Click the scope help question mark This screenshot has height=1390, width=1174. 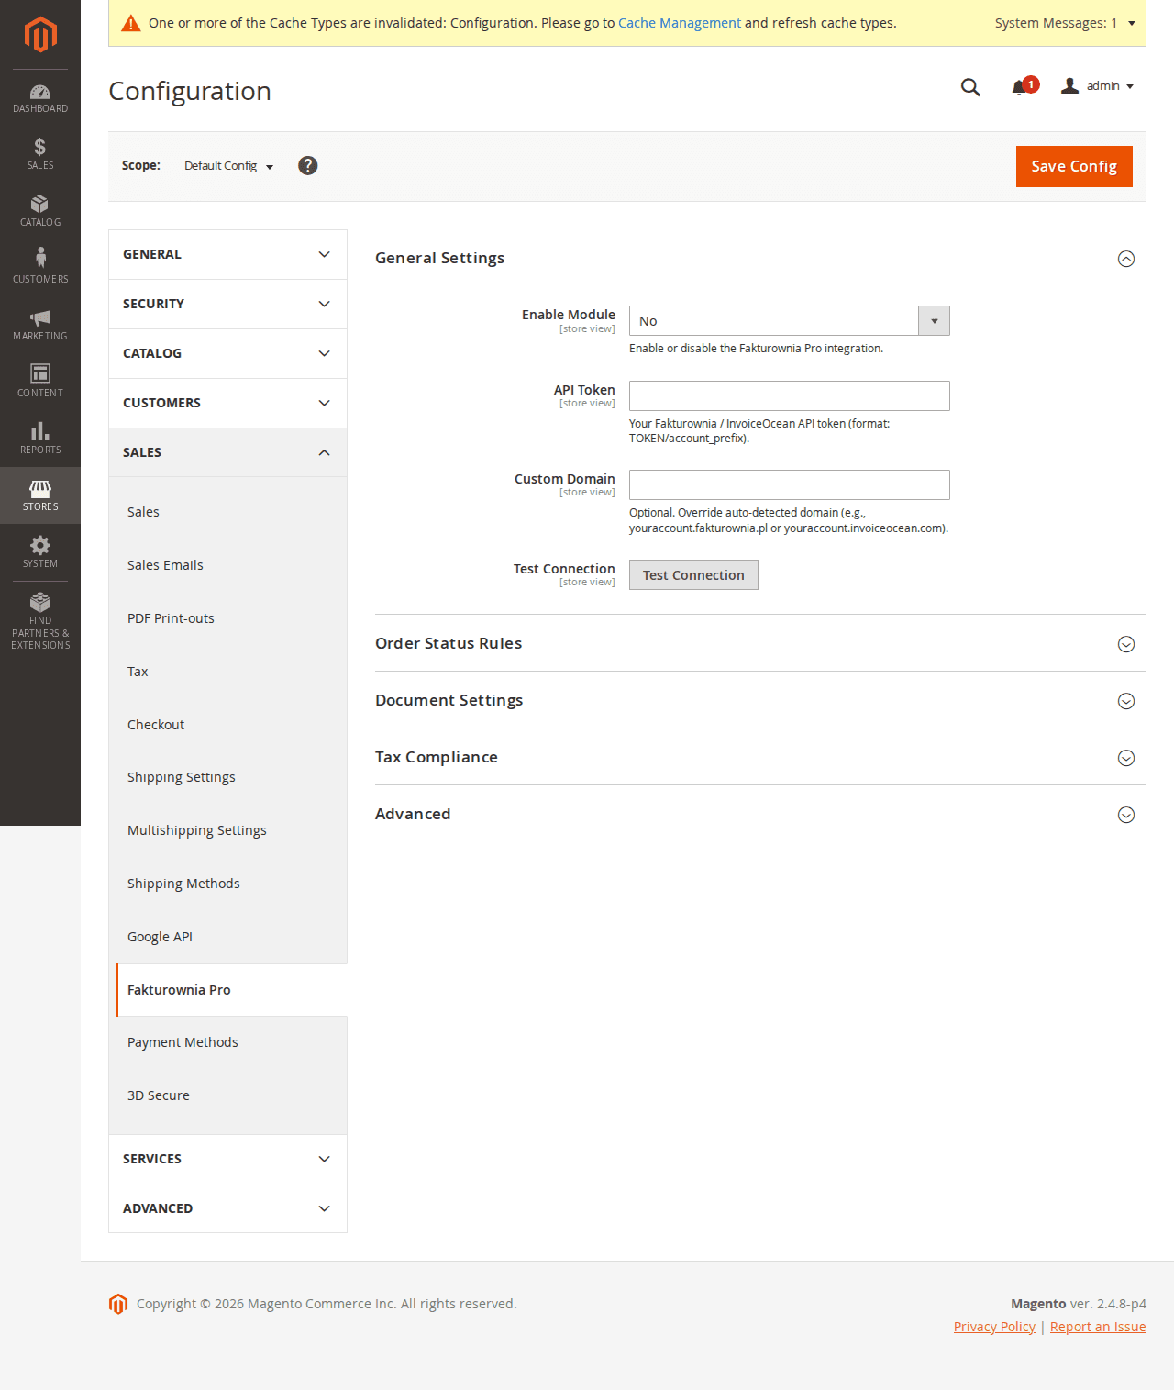pyautogui.click(x=307, y=165)
